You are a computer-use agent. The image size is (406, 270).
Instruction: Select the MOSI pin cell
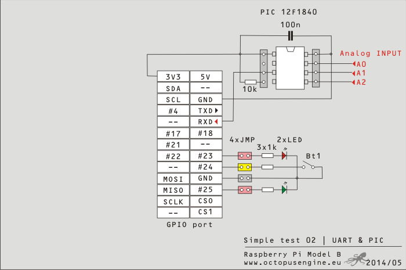173,178
